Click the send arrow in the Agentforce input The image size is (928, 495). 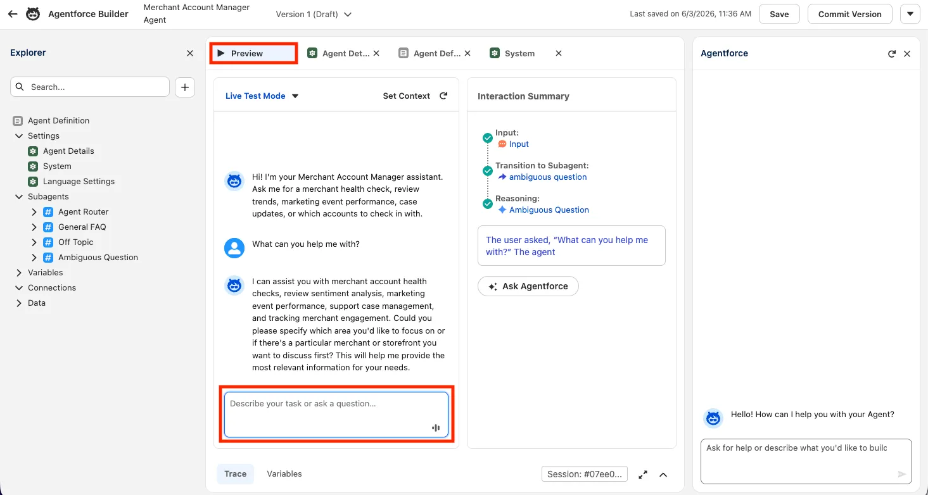tap(902, 474)
